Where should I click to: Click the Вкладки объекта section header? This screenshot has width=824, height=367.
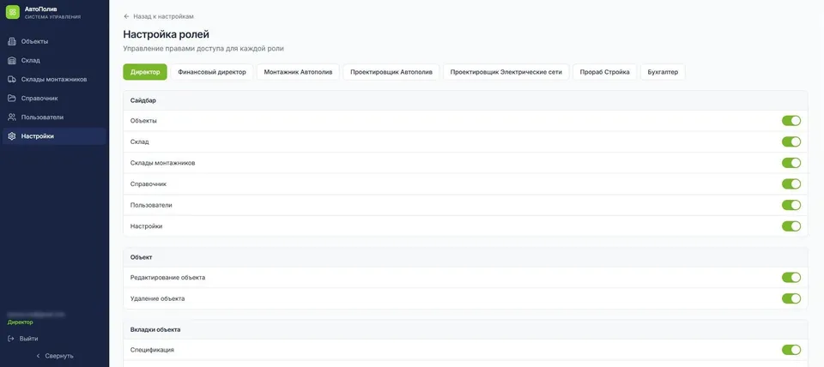coord(465,330)
